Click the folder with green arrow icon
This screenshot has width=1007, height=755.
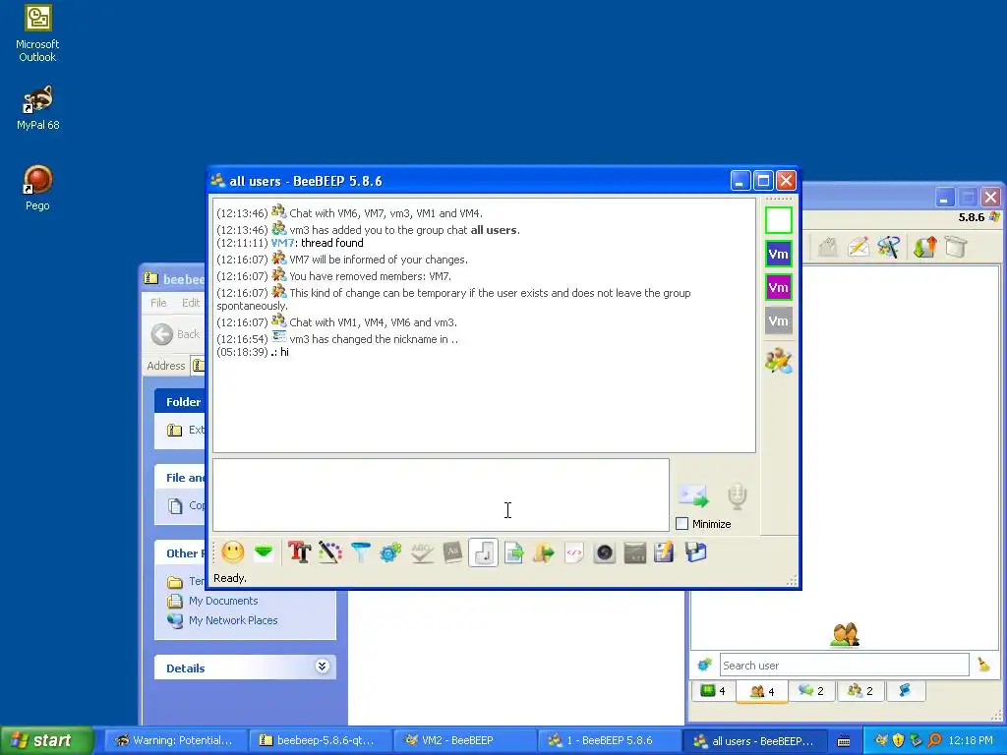coord(543,552)
